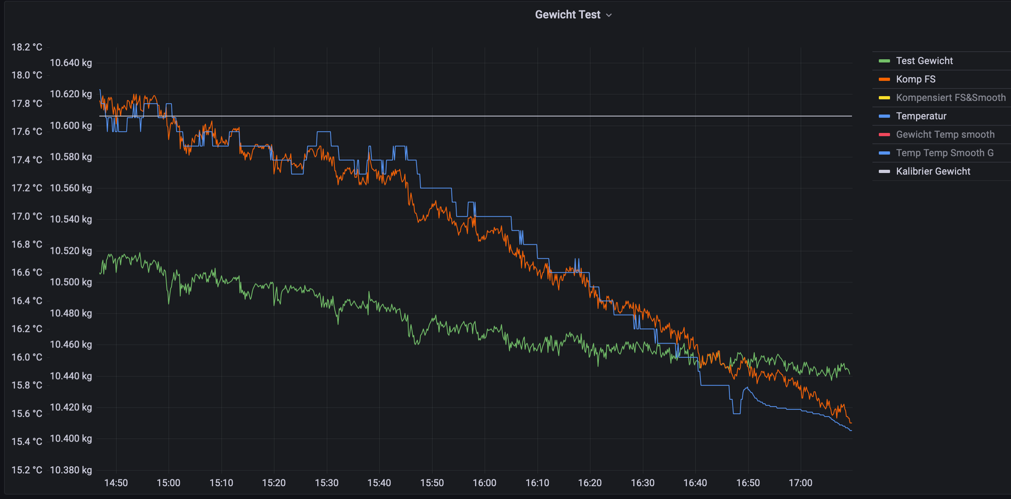Toggle the Test Gewicht series label in legend
Viewport: 1011px width, 499px height.
tap(924, 61)
